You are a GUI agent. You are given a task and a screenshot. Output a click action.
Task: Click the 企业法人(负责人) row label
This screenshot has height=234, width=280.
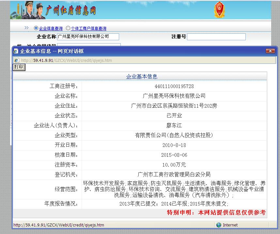point(56,125)
